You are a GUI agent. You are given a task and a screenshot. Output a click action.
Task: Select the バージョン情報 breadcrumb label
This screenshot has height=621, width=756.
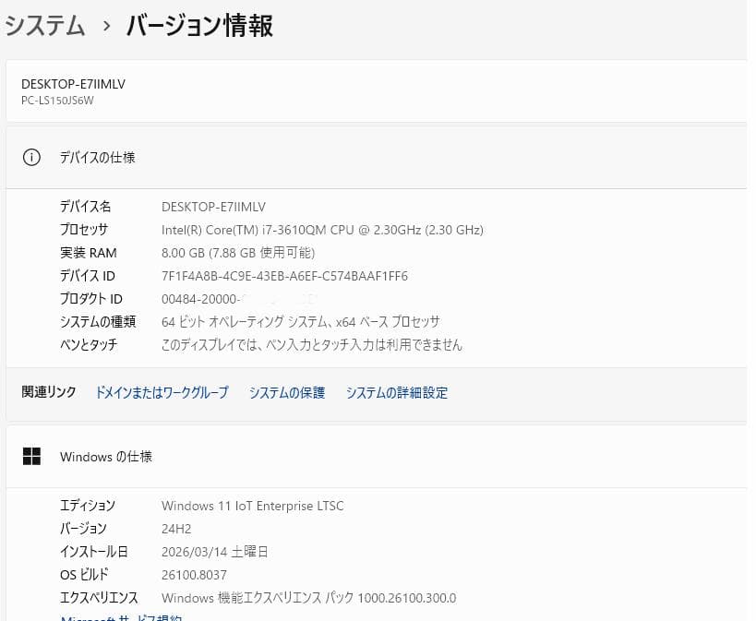coord(198,27)
